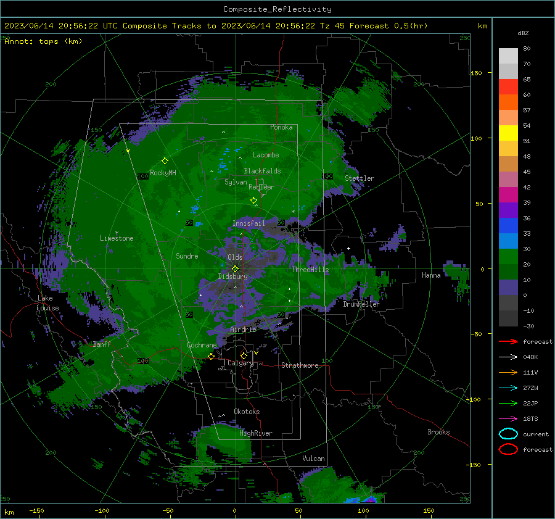Click the green 22JP arrow legend icon
The image size is (555, 519).
tap(508, 403)
